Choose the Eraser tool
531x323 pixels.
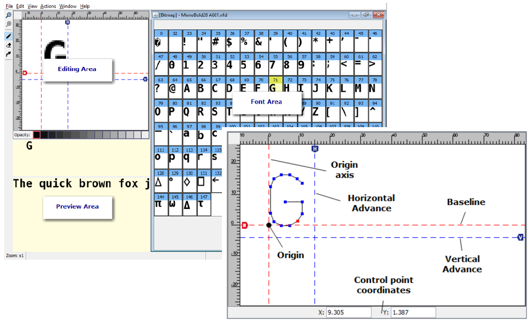point(9,45)
